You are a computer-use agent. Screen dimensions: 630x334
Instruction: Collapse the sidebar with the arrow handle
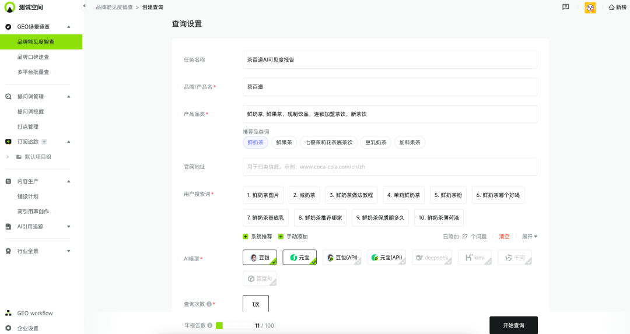[84, 6]
